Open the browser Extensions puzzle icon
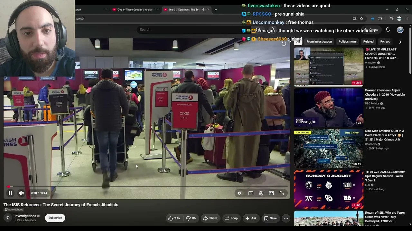412x231 pixels. (380, 19)
